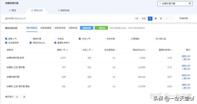Screen dimensions: 197x104
Task: Switch to the 类目构成 tab
Action: tap(64, 10)
